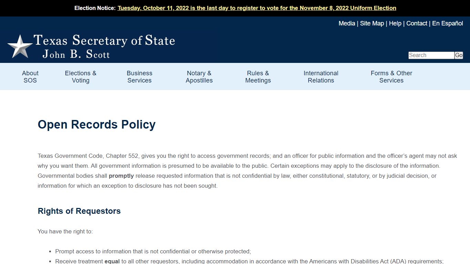Open the Media link

pyautogui.click(x=347, y=23)
